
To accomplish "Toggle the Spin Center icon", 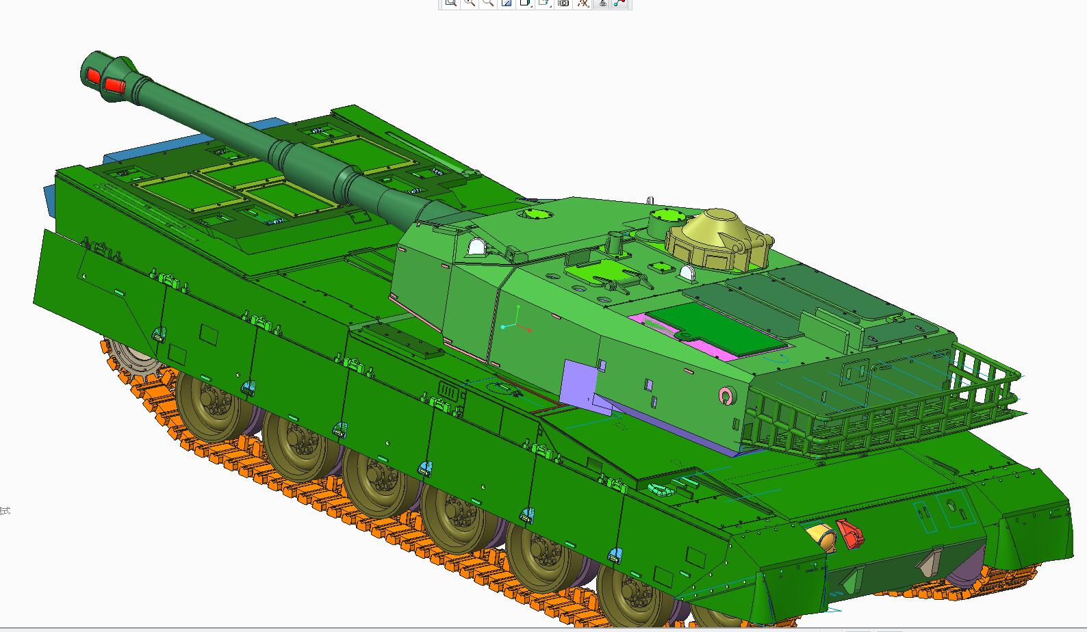I will tap(619, 3).
